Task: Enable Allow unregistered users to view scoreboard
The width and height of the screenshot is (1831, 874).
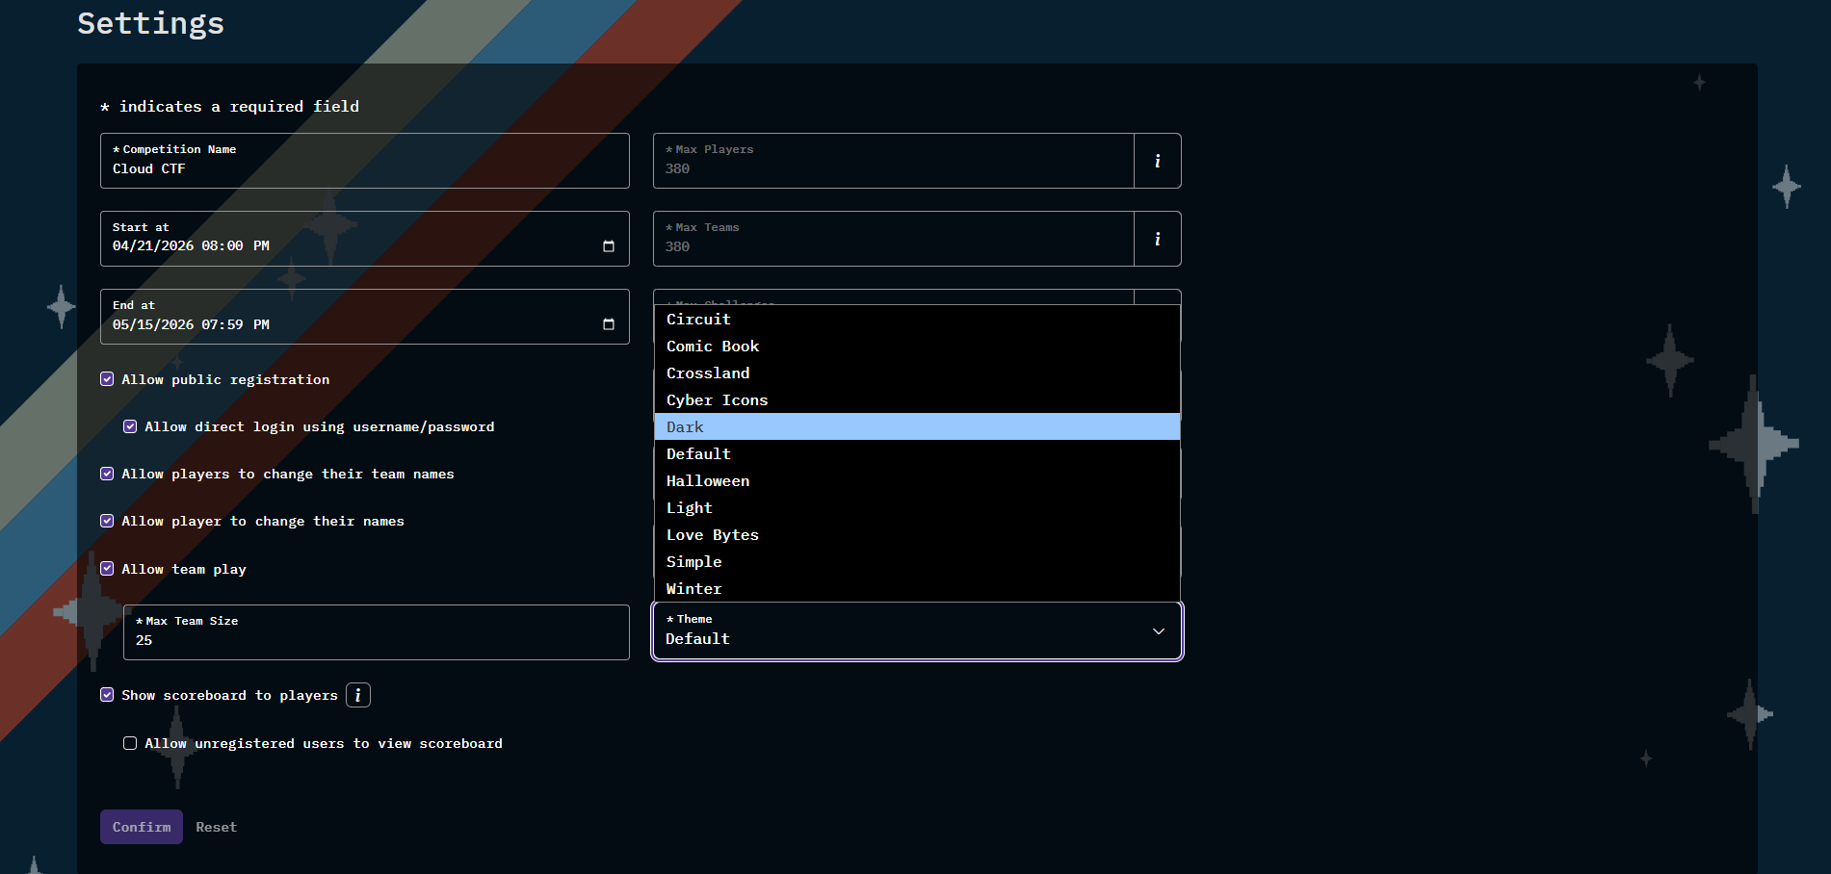Action: point(130,743)
